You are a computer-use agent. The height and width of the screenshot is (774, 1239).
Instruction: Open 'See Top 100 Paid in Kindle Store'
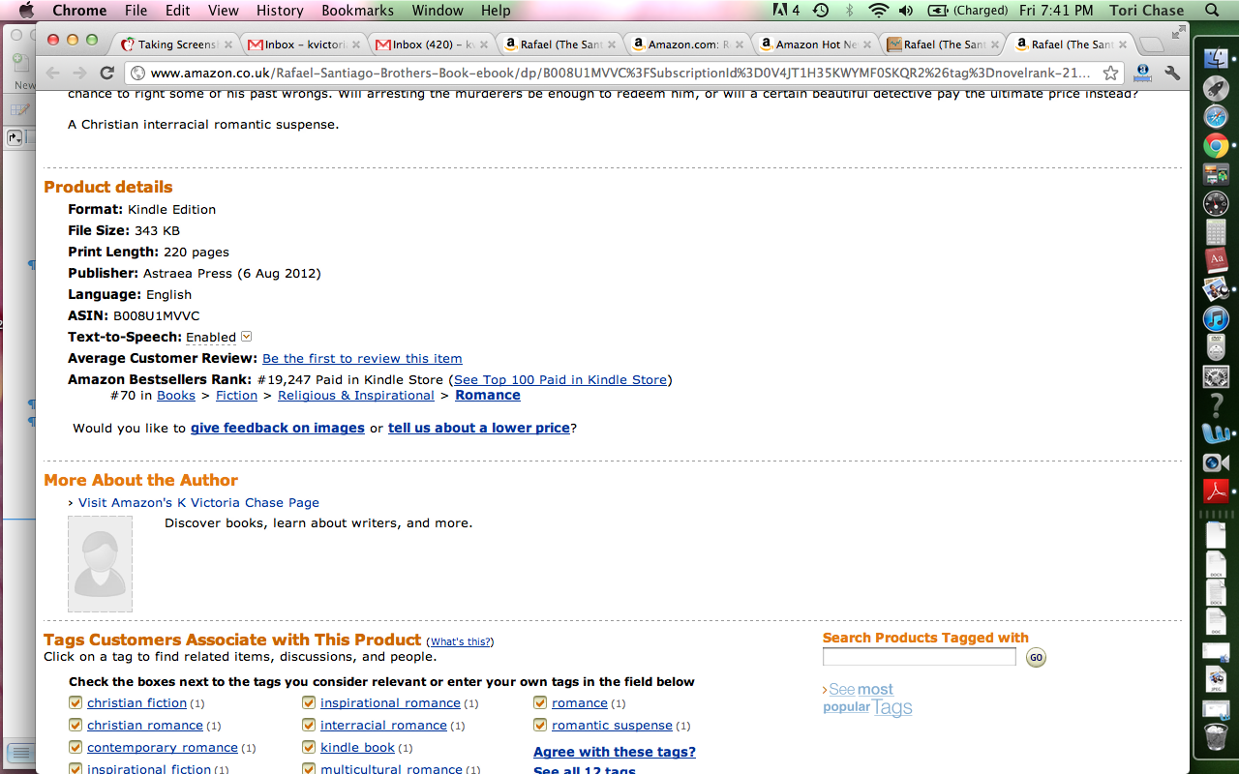click(x=560, y=380)
